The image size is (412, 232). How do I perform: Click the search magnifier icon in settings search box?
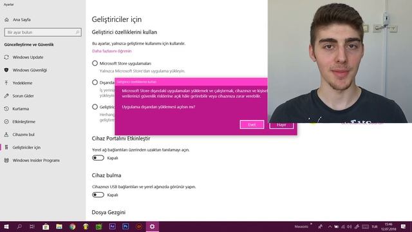pyautogui.click(x=77, y=32)
